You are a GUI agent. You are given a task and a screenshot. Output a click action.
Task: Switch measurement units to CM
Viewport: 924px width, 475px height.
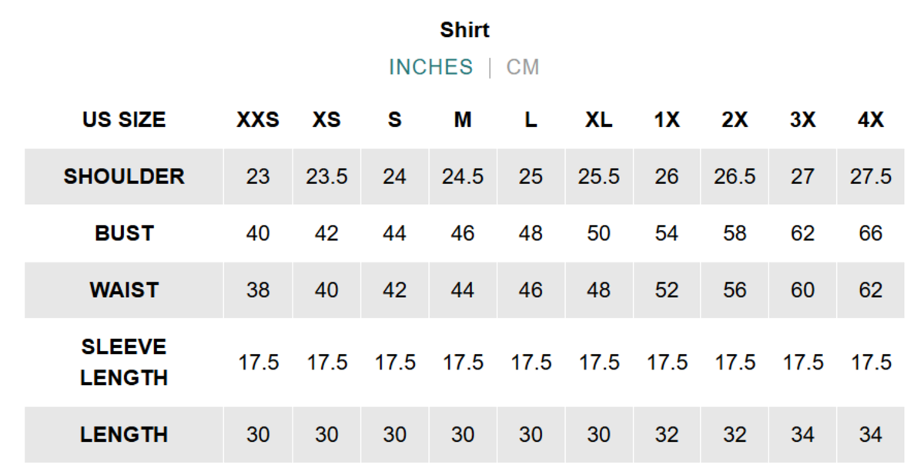click(522, 67)
